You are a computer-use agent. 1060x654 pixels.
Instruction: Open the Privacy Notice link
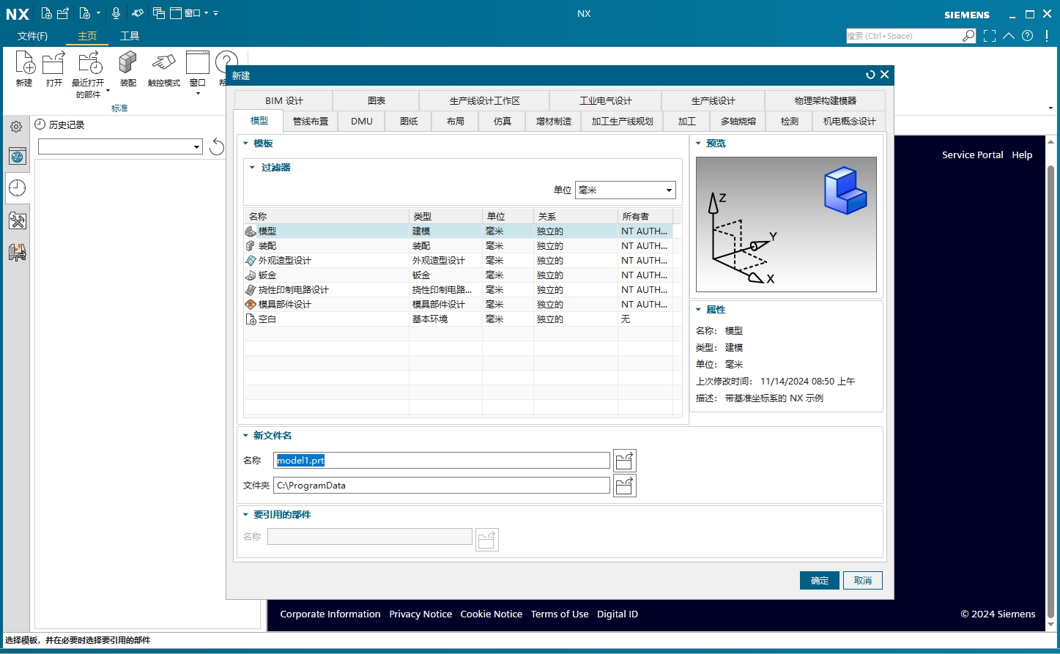pyautogui.click(x=420, y=614)
